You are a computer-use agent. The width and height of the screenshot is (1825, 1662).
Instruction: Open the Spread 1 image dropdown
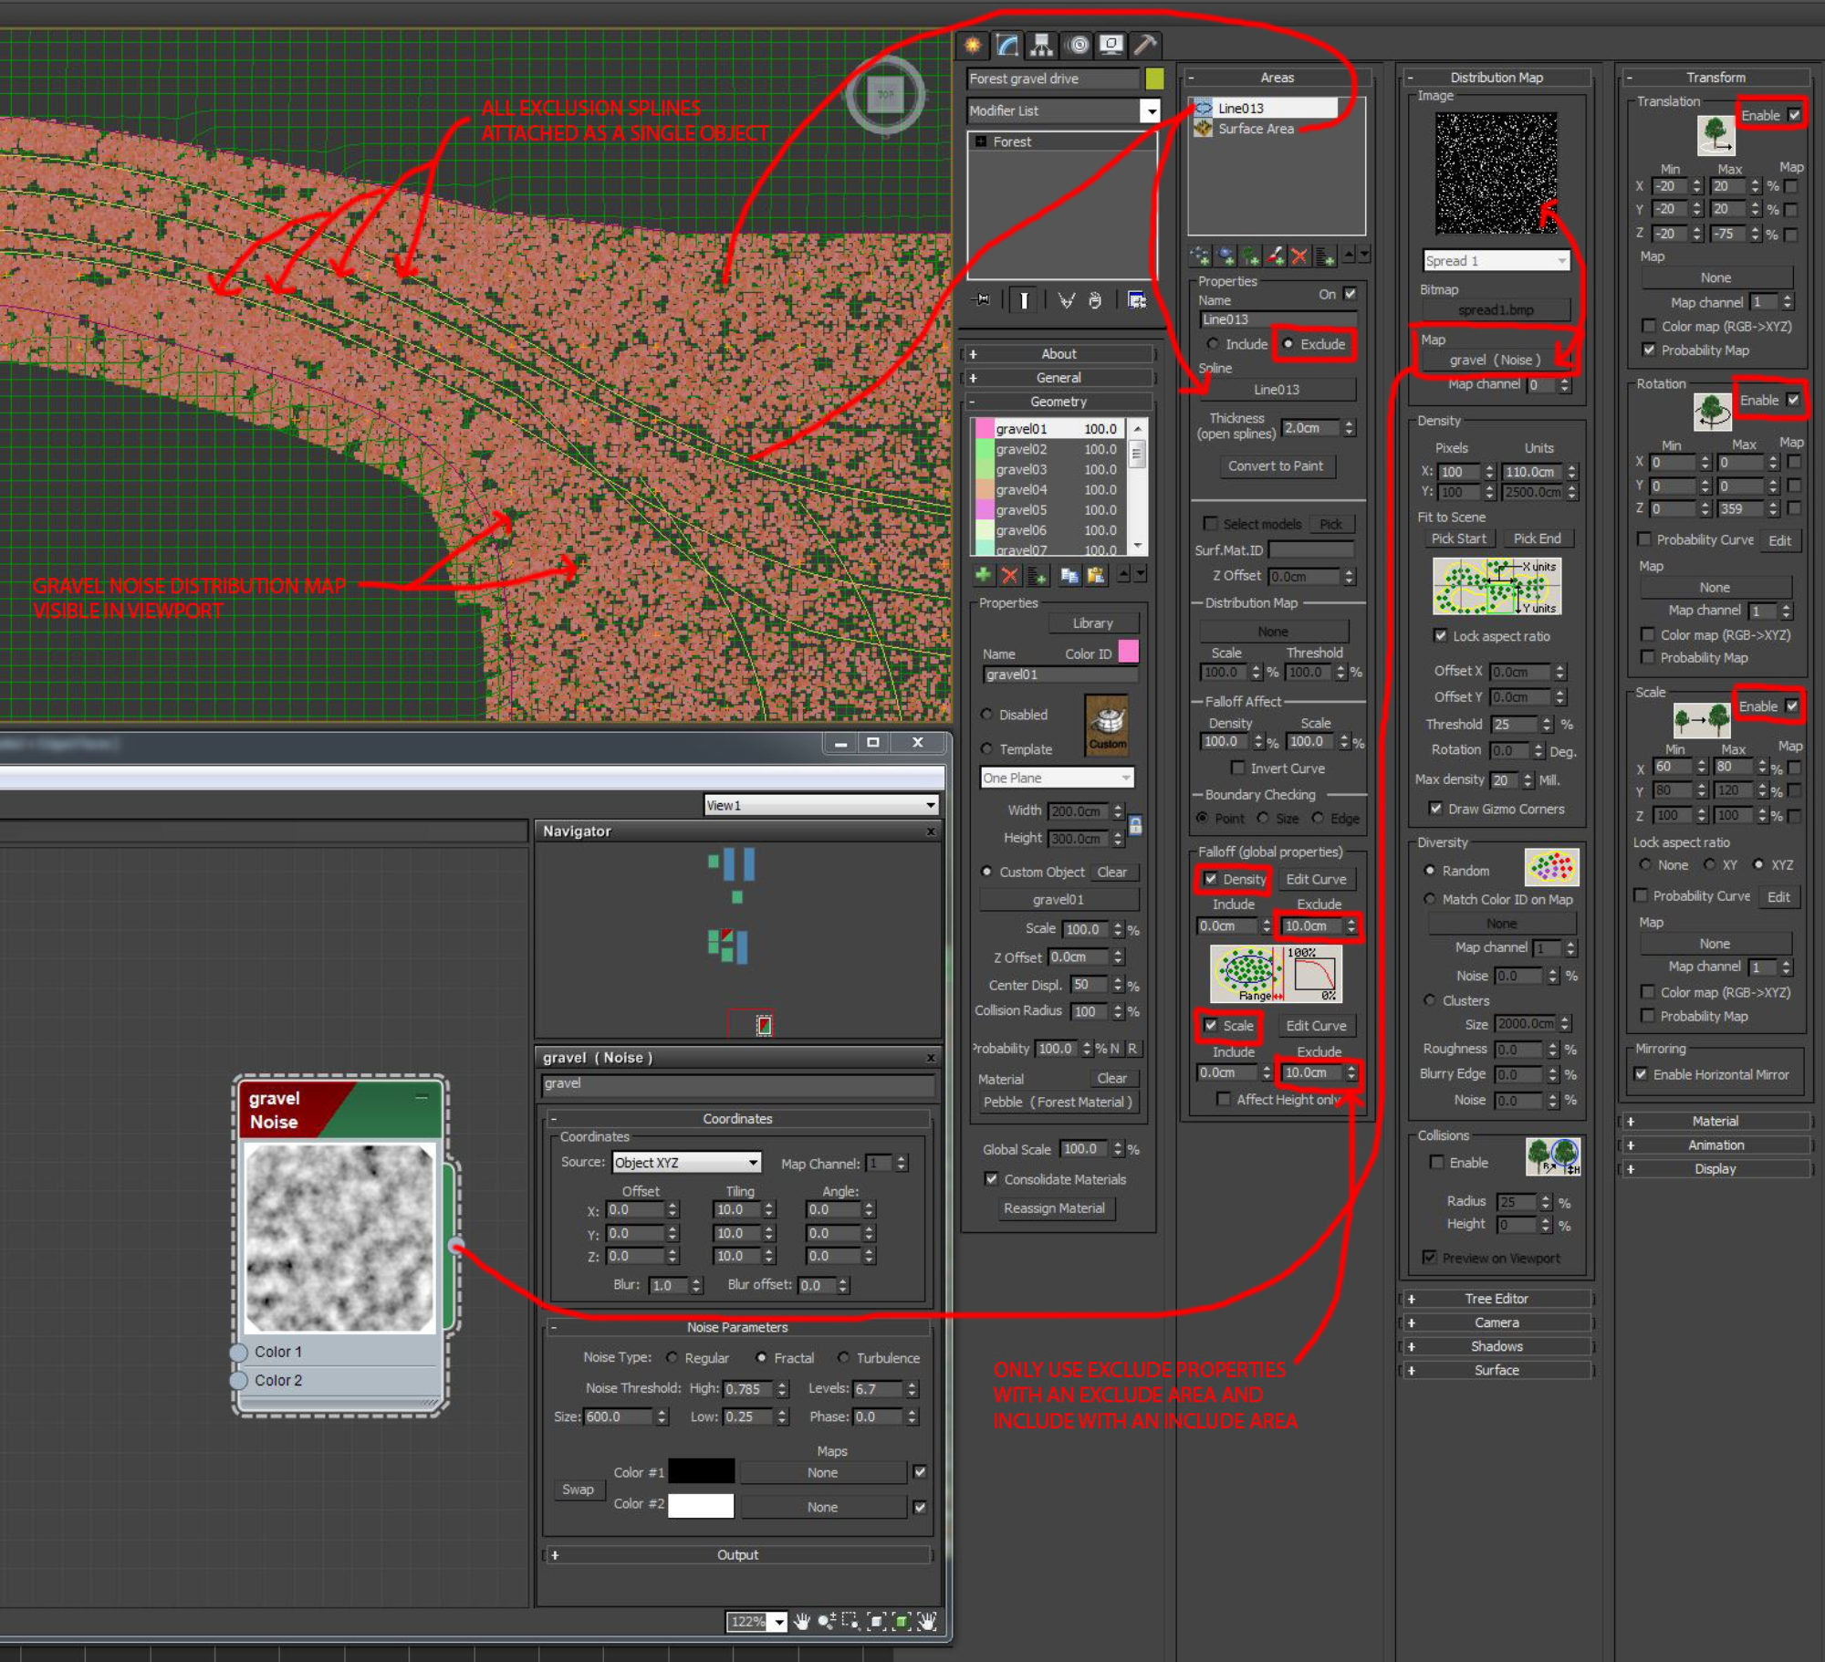click(x=1496, y=260)
